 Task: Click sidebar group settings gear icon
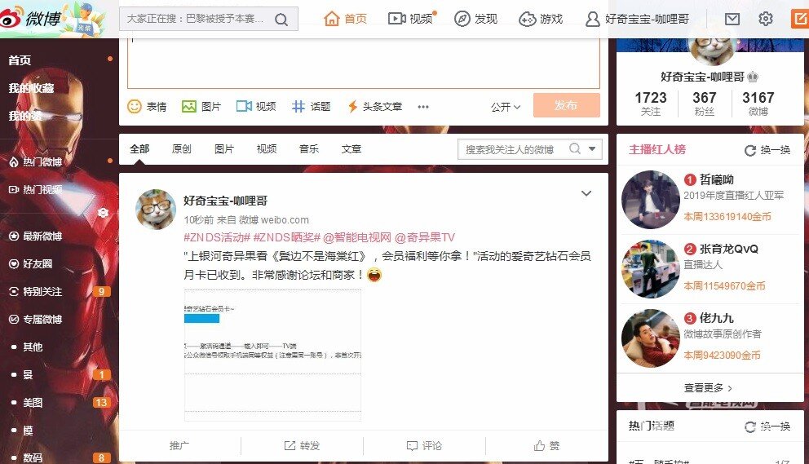click(104, 213)
